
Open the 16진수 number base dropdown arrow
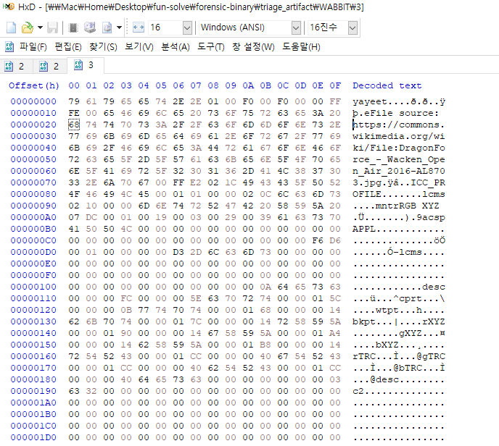(352, 28)
